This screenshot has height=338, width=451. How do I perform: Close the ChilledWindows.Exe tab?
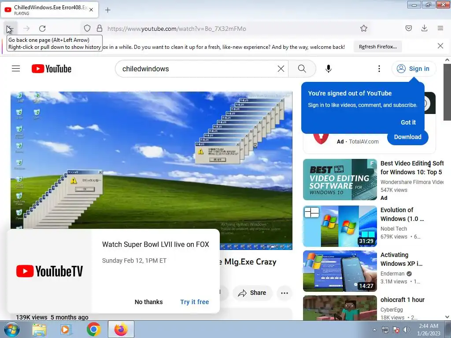(x=91, y=10)
